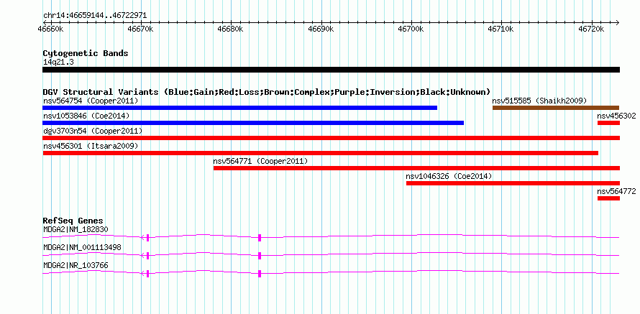Open the nsv515585 (Shaikh2009) variant label
The width and height of the screenshot is (640, 314).
pos(539,101)
